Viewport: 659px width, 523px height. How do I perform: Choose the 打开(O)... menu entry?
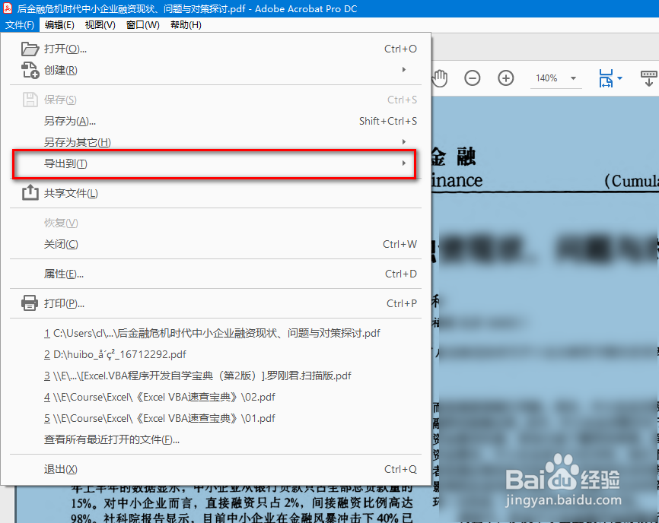click(215, 49)
